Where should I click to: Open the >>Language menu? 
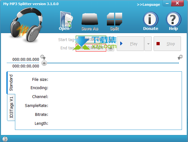149,4
